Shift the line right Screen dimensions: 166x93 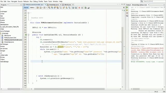(x=76, y=7)
